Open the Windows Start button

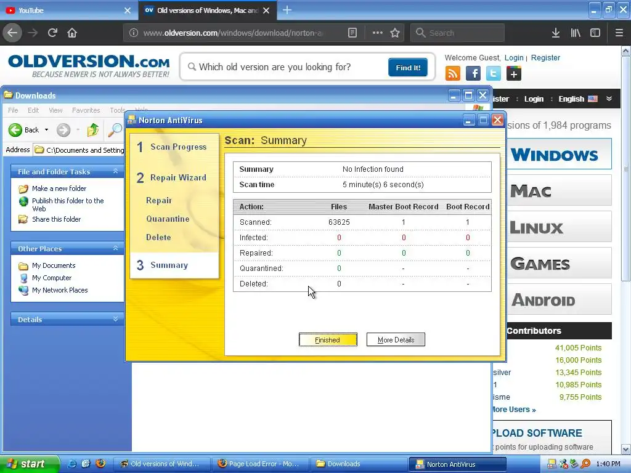point(30,464)
